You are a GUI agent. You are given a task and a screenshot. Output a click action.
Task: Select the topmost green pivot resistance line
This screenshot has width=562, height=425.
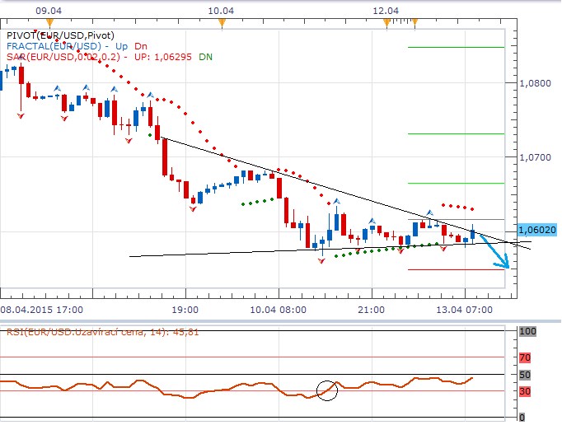(456, 47)
